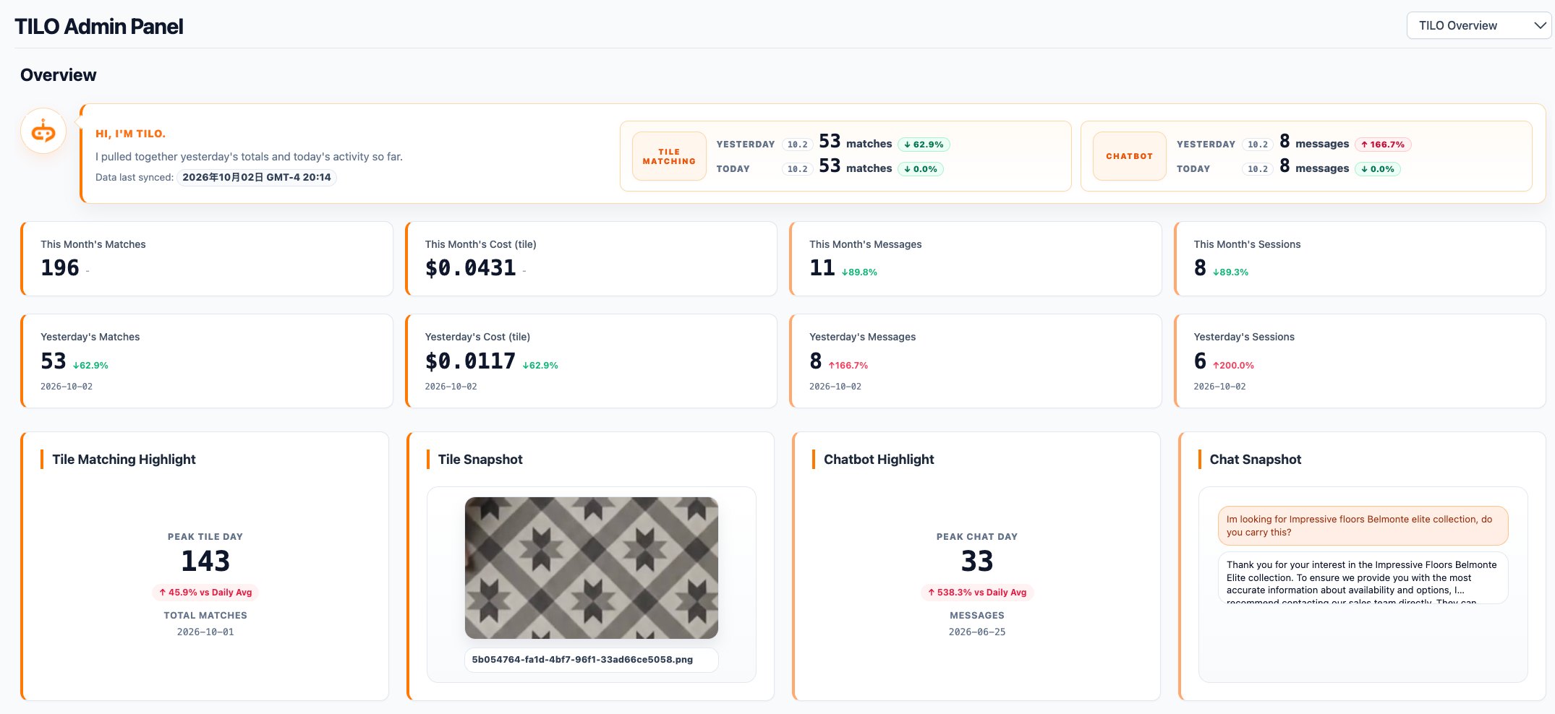The height and width of the screenshot is (714, 1555).
Task: Click the Peak Tile Day value 143
Action: point(205,561)
